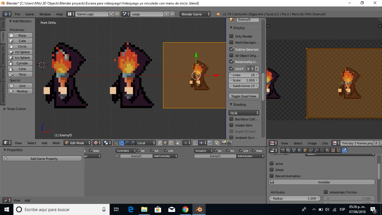Toggle the World Background checkbox
Viewport: 382px width, 215px height.
pyautogui.click(x=231, y=42)
